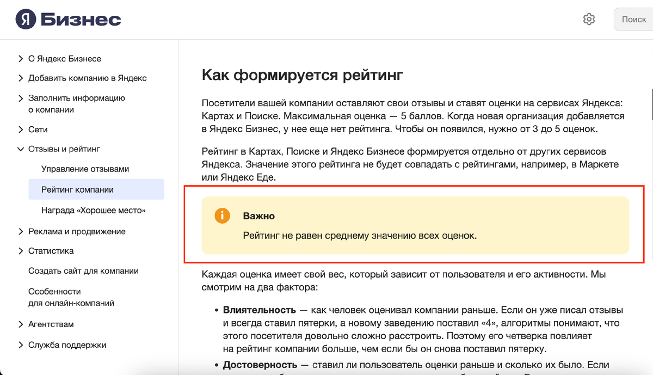The height and width of the screenshot is (375, 653).
Task: Expand the Агентствам section chevron
Action: click(x=21, y=324)
